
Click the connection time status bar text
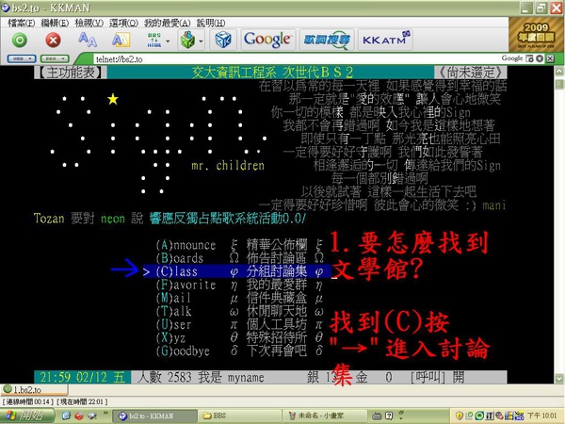click(28, 401)
